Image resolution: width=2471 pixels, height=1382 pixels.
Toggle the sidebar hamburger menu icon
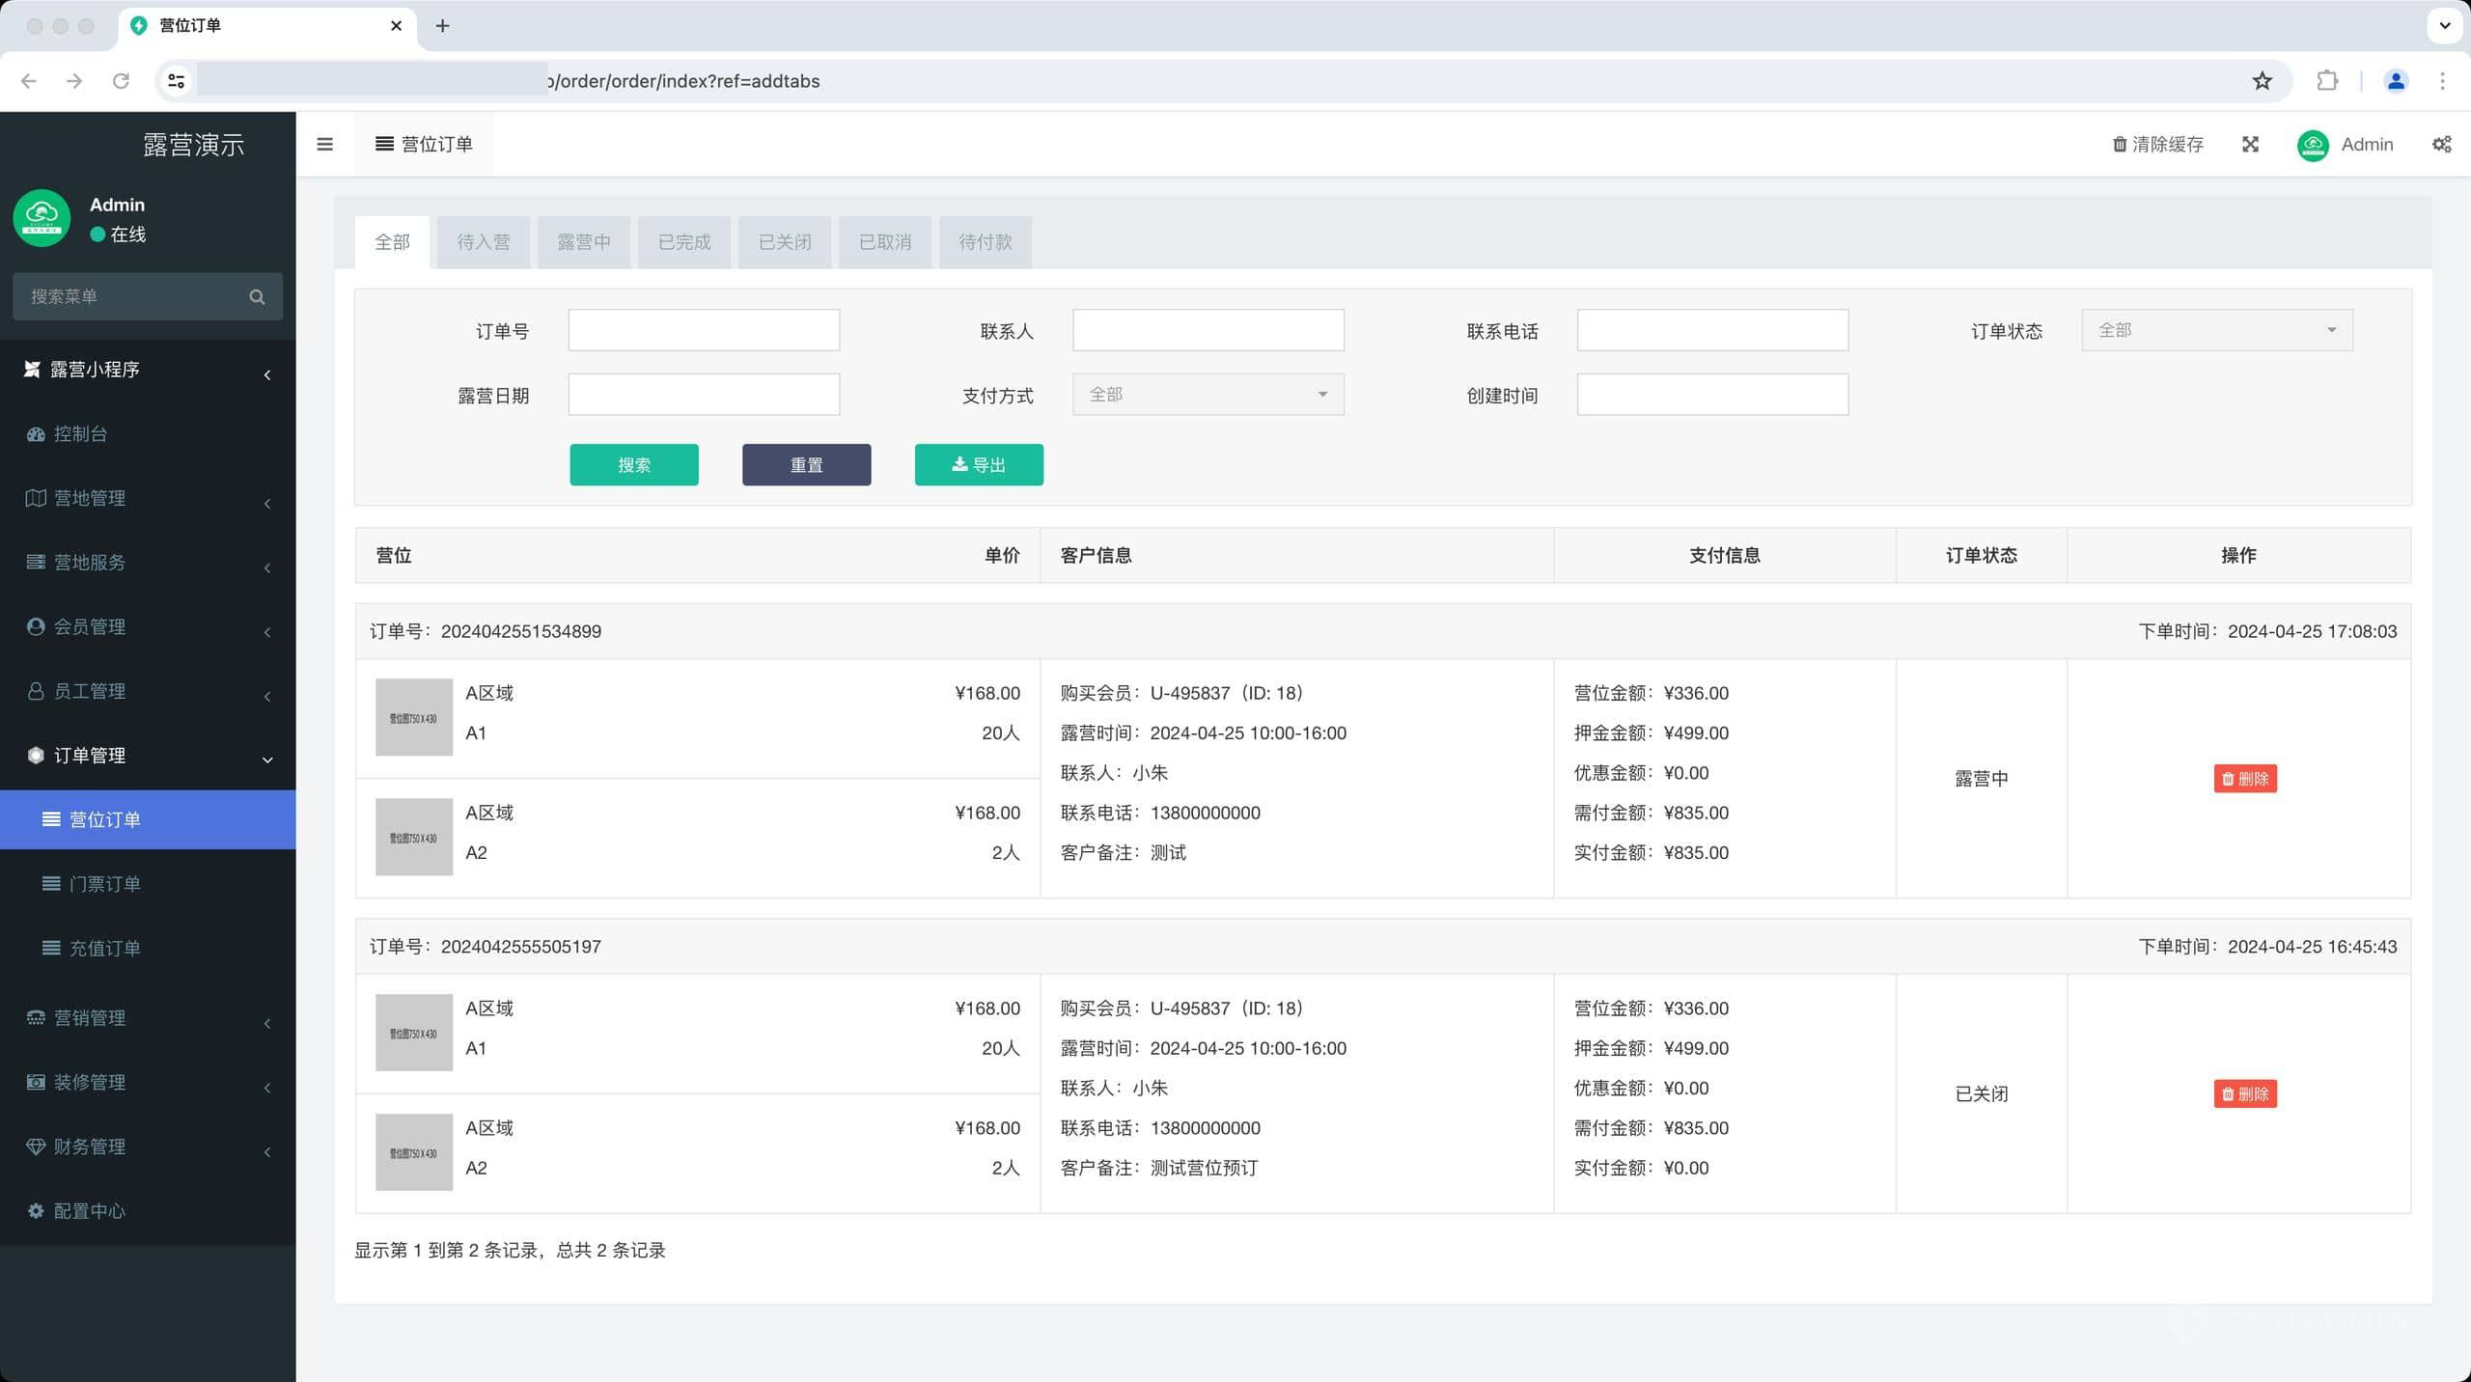[324, 144]
